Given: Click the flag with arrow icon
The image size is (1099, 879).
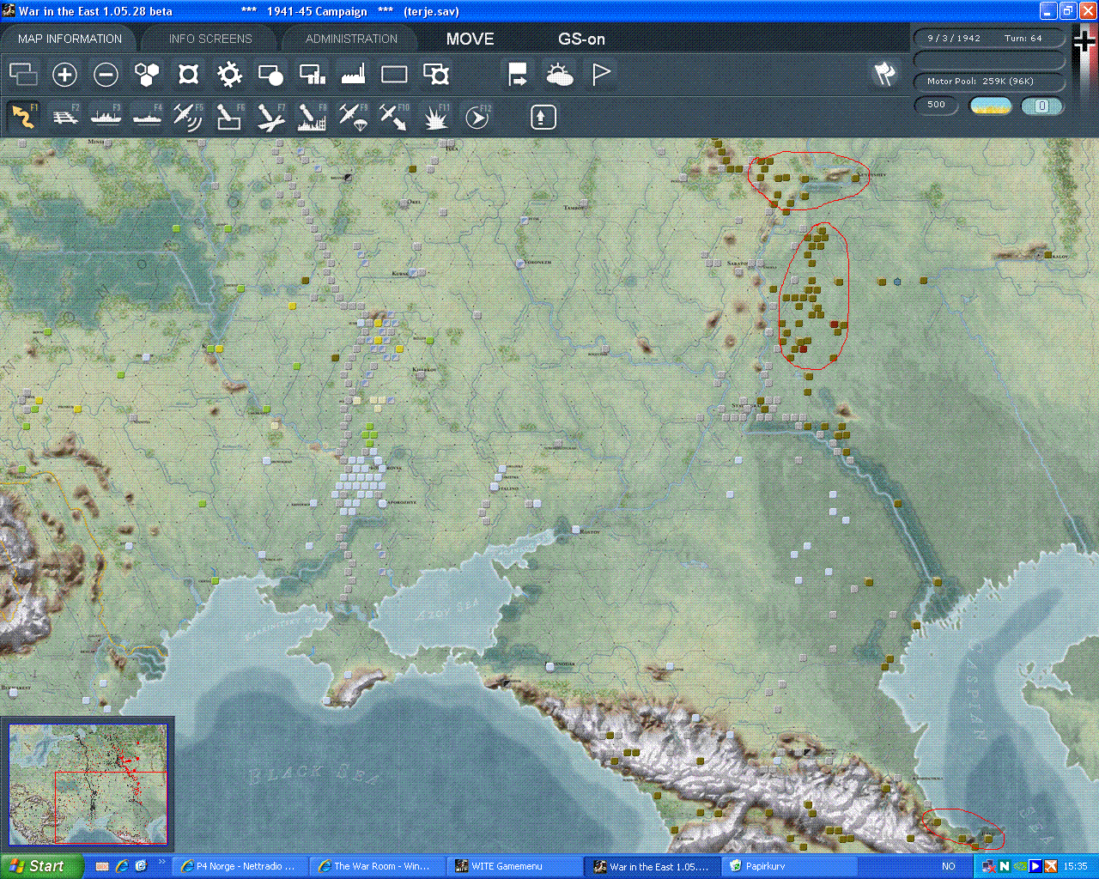Looking at the screenshot, I should pyautogui.click(x=518, y=75).
